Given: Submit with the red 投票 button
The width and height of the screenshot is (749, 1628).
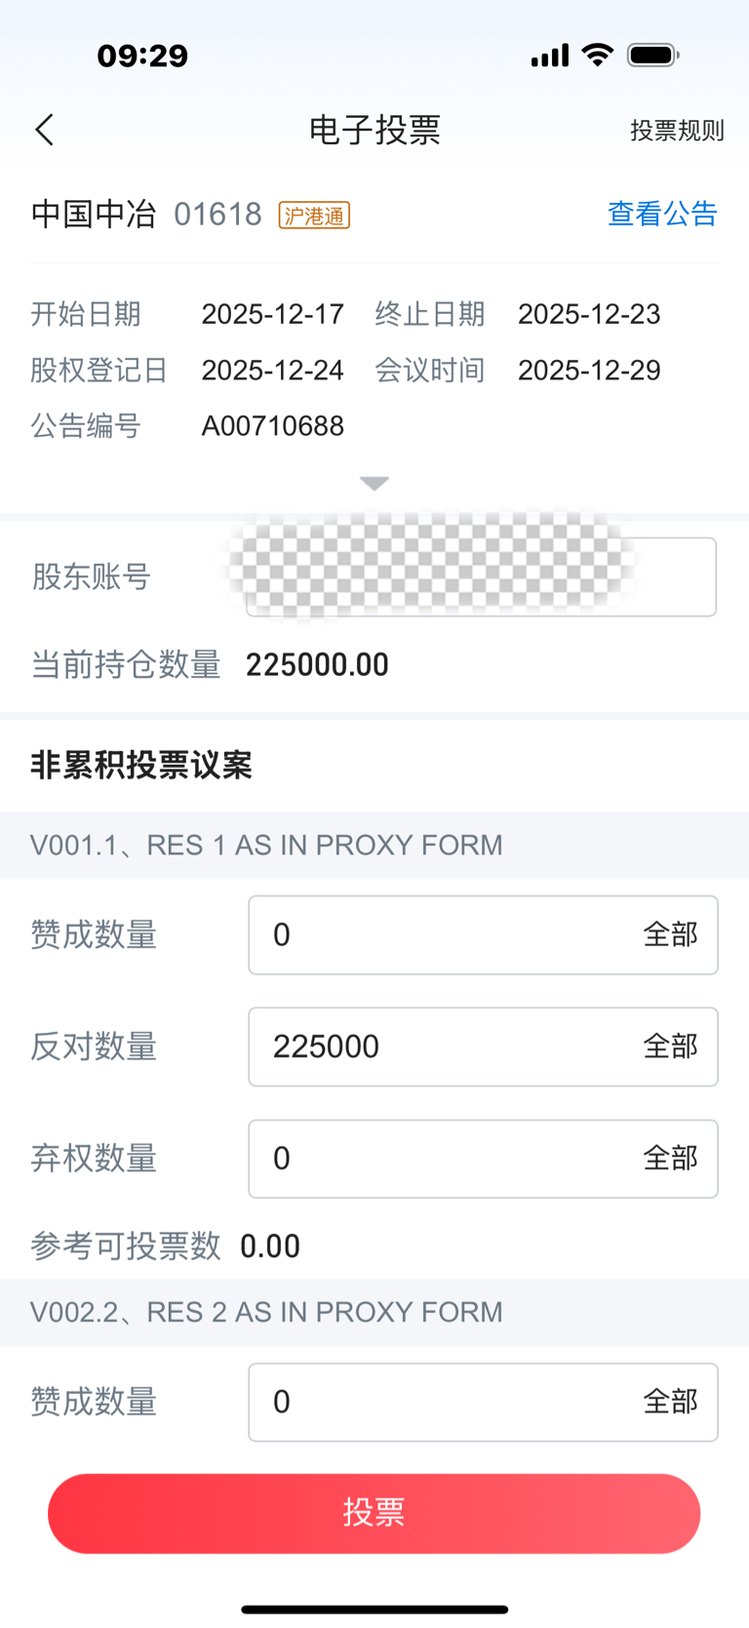Looking at the screenshot, I should 374,1513.
